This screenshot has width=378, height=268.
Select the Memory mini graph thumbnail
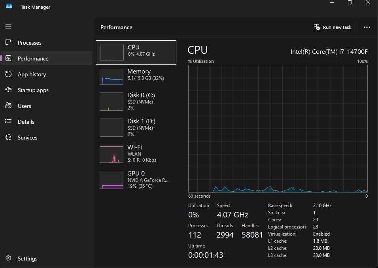(x=112, y=77)
